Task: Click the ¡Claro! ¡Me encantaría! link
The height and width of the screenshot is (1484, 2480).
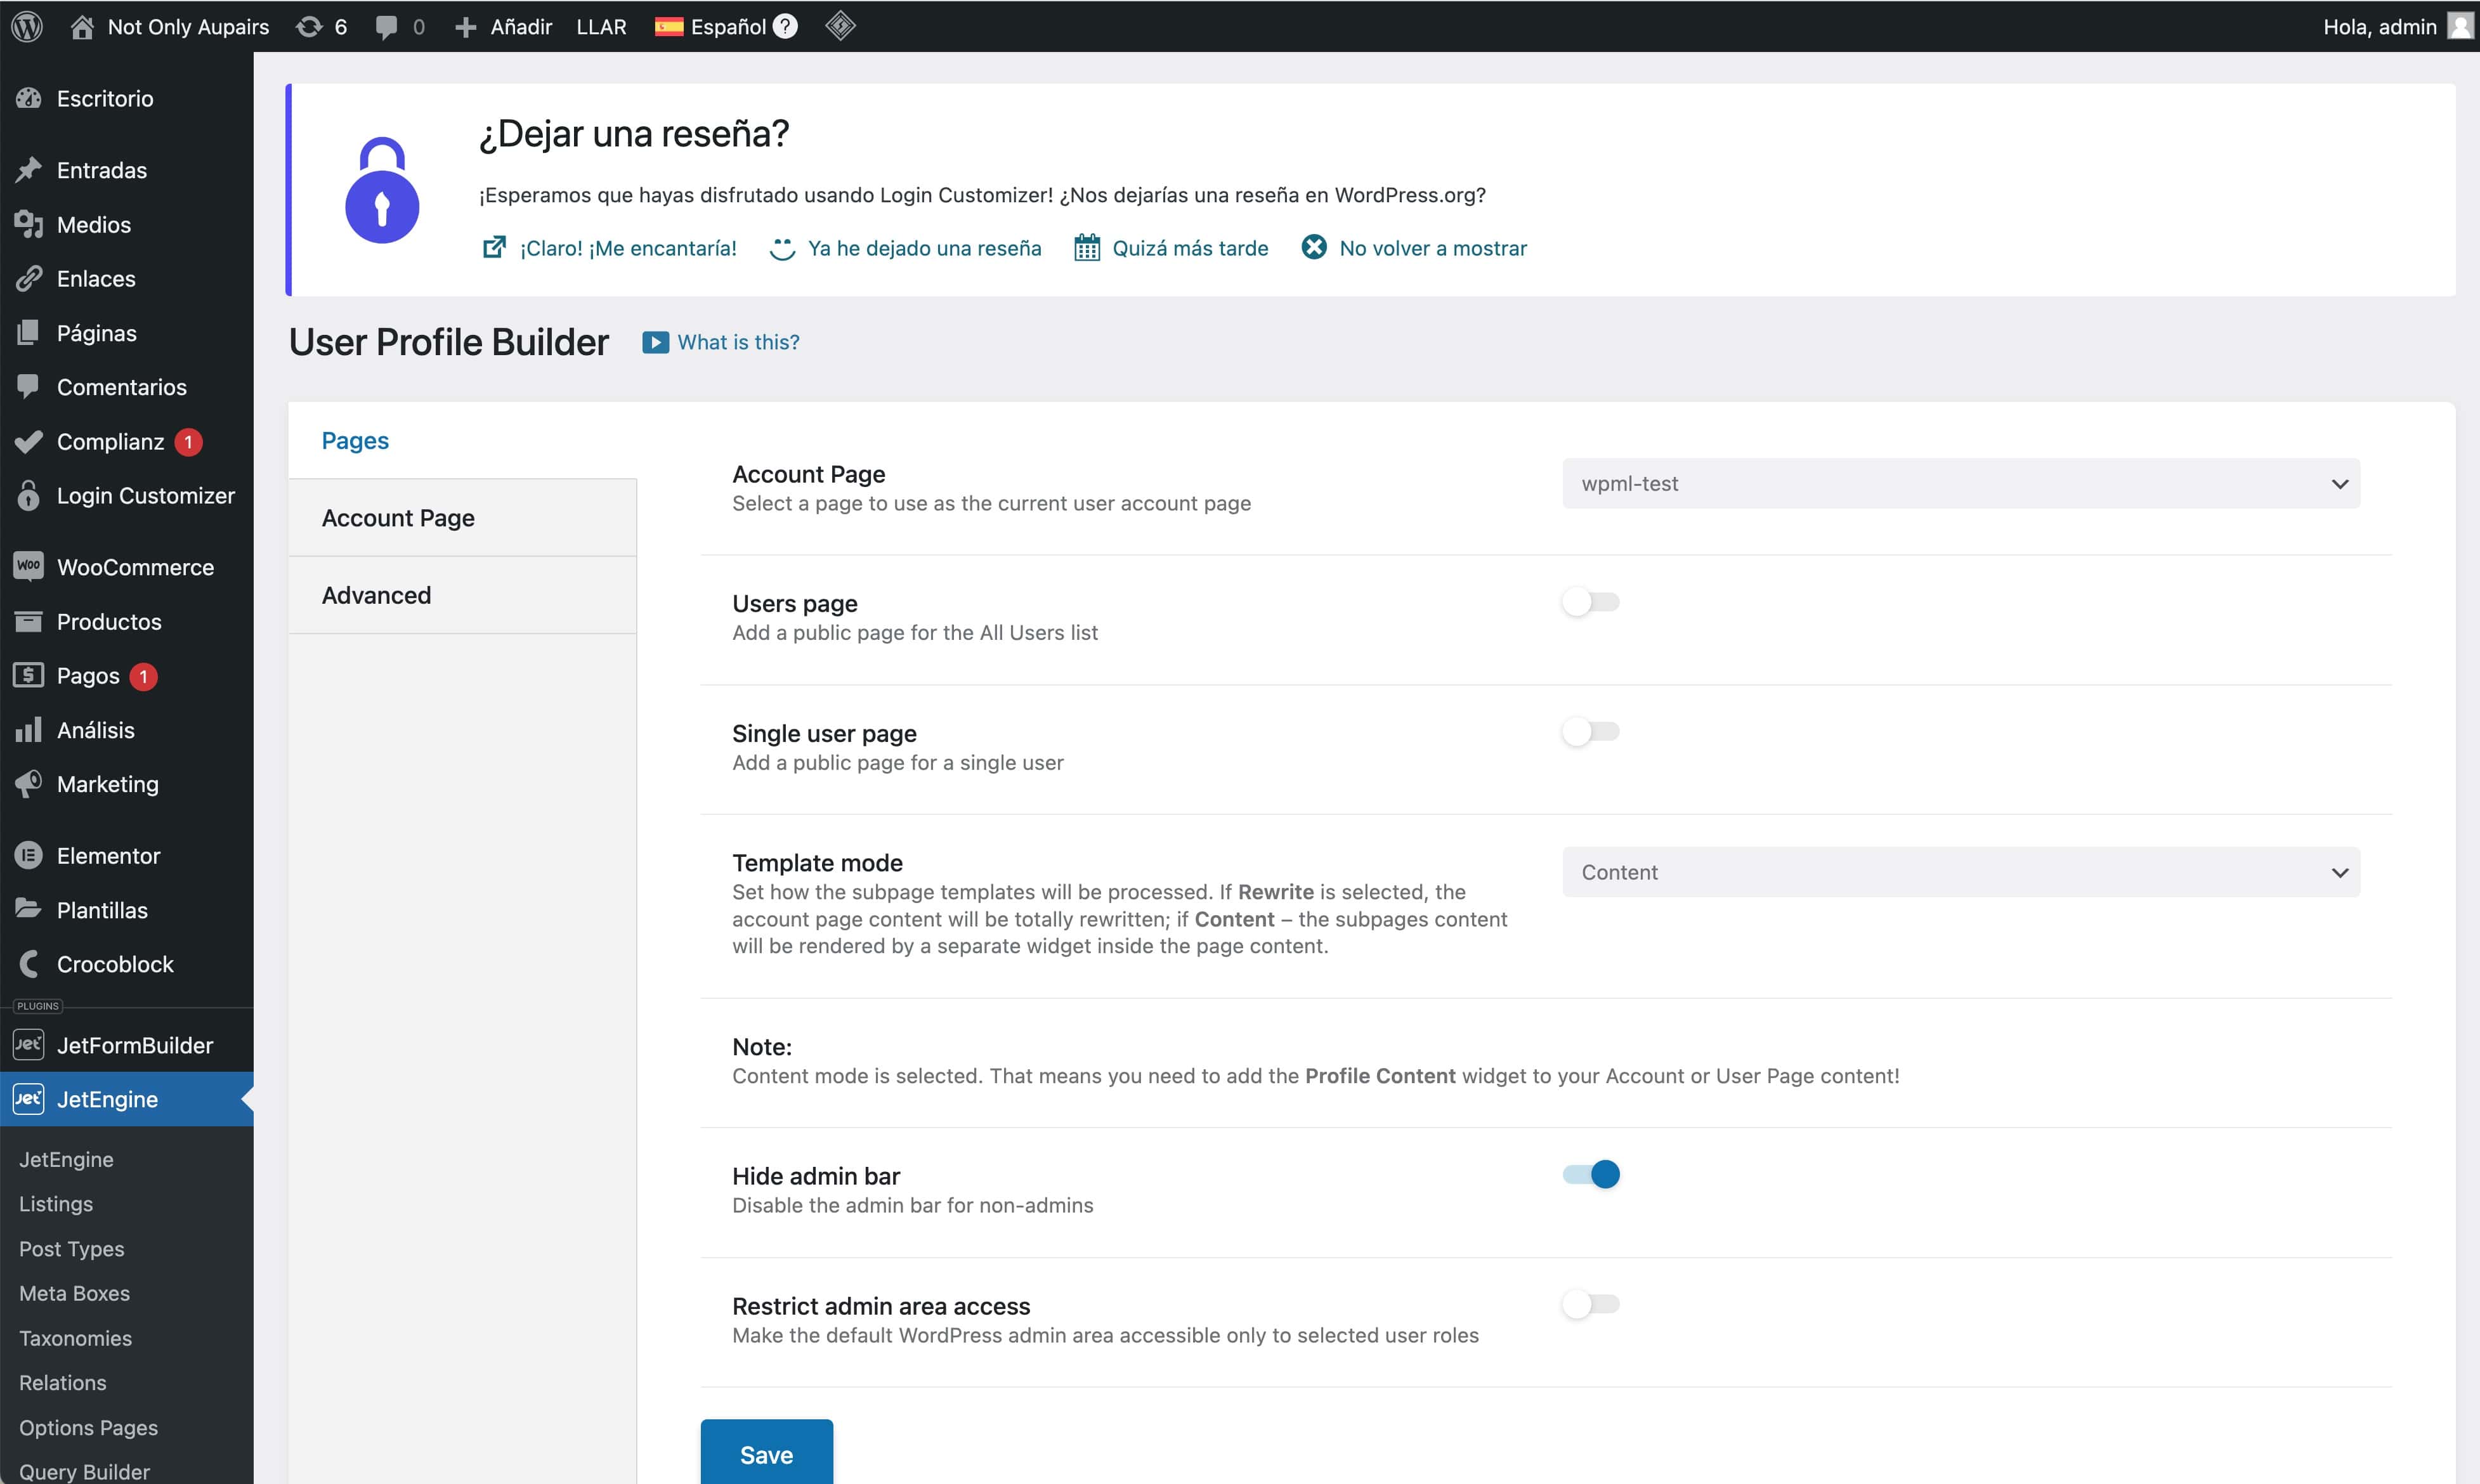Action: tap(628, 248)
